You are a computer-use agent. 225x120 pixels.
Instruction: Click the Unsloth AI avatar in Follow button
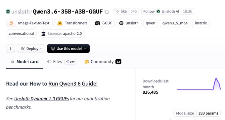click(x=158, y=12)
